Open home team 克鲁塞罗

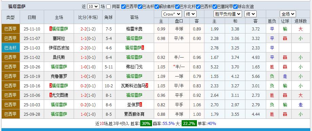coord(59,76)
